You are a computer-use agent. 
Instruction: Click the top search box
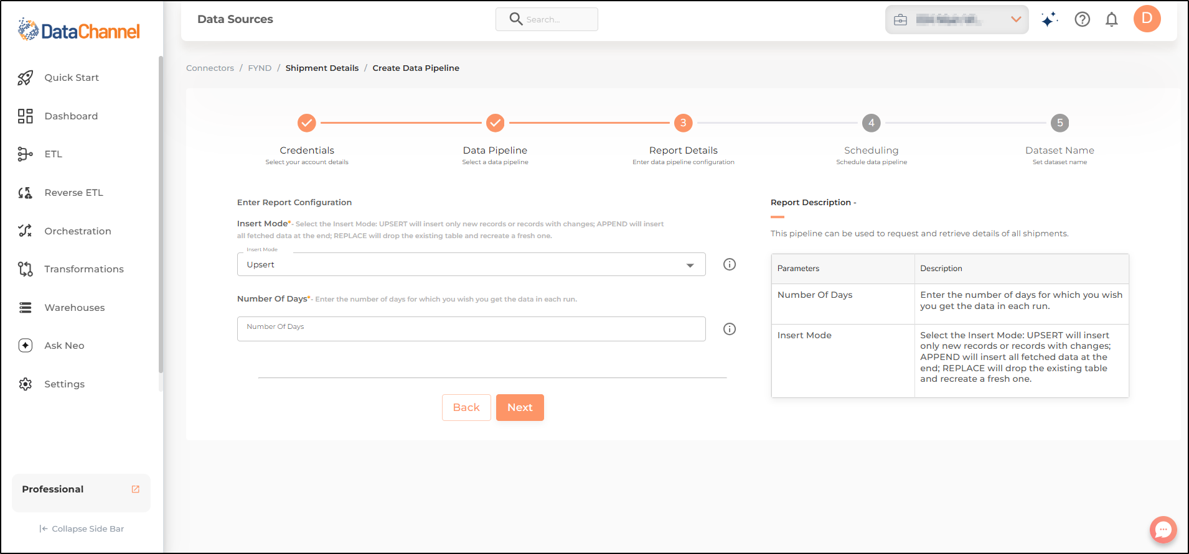pyautogui.click(x=547, y=20)
